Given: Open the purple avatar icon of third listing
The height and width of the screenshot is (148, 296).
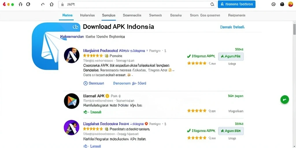Looking at the screenshot, I should pos(72,128).
